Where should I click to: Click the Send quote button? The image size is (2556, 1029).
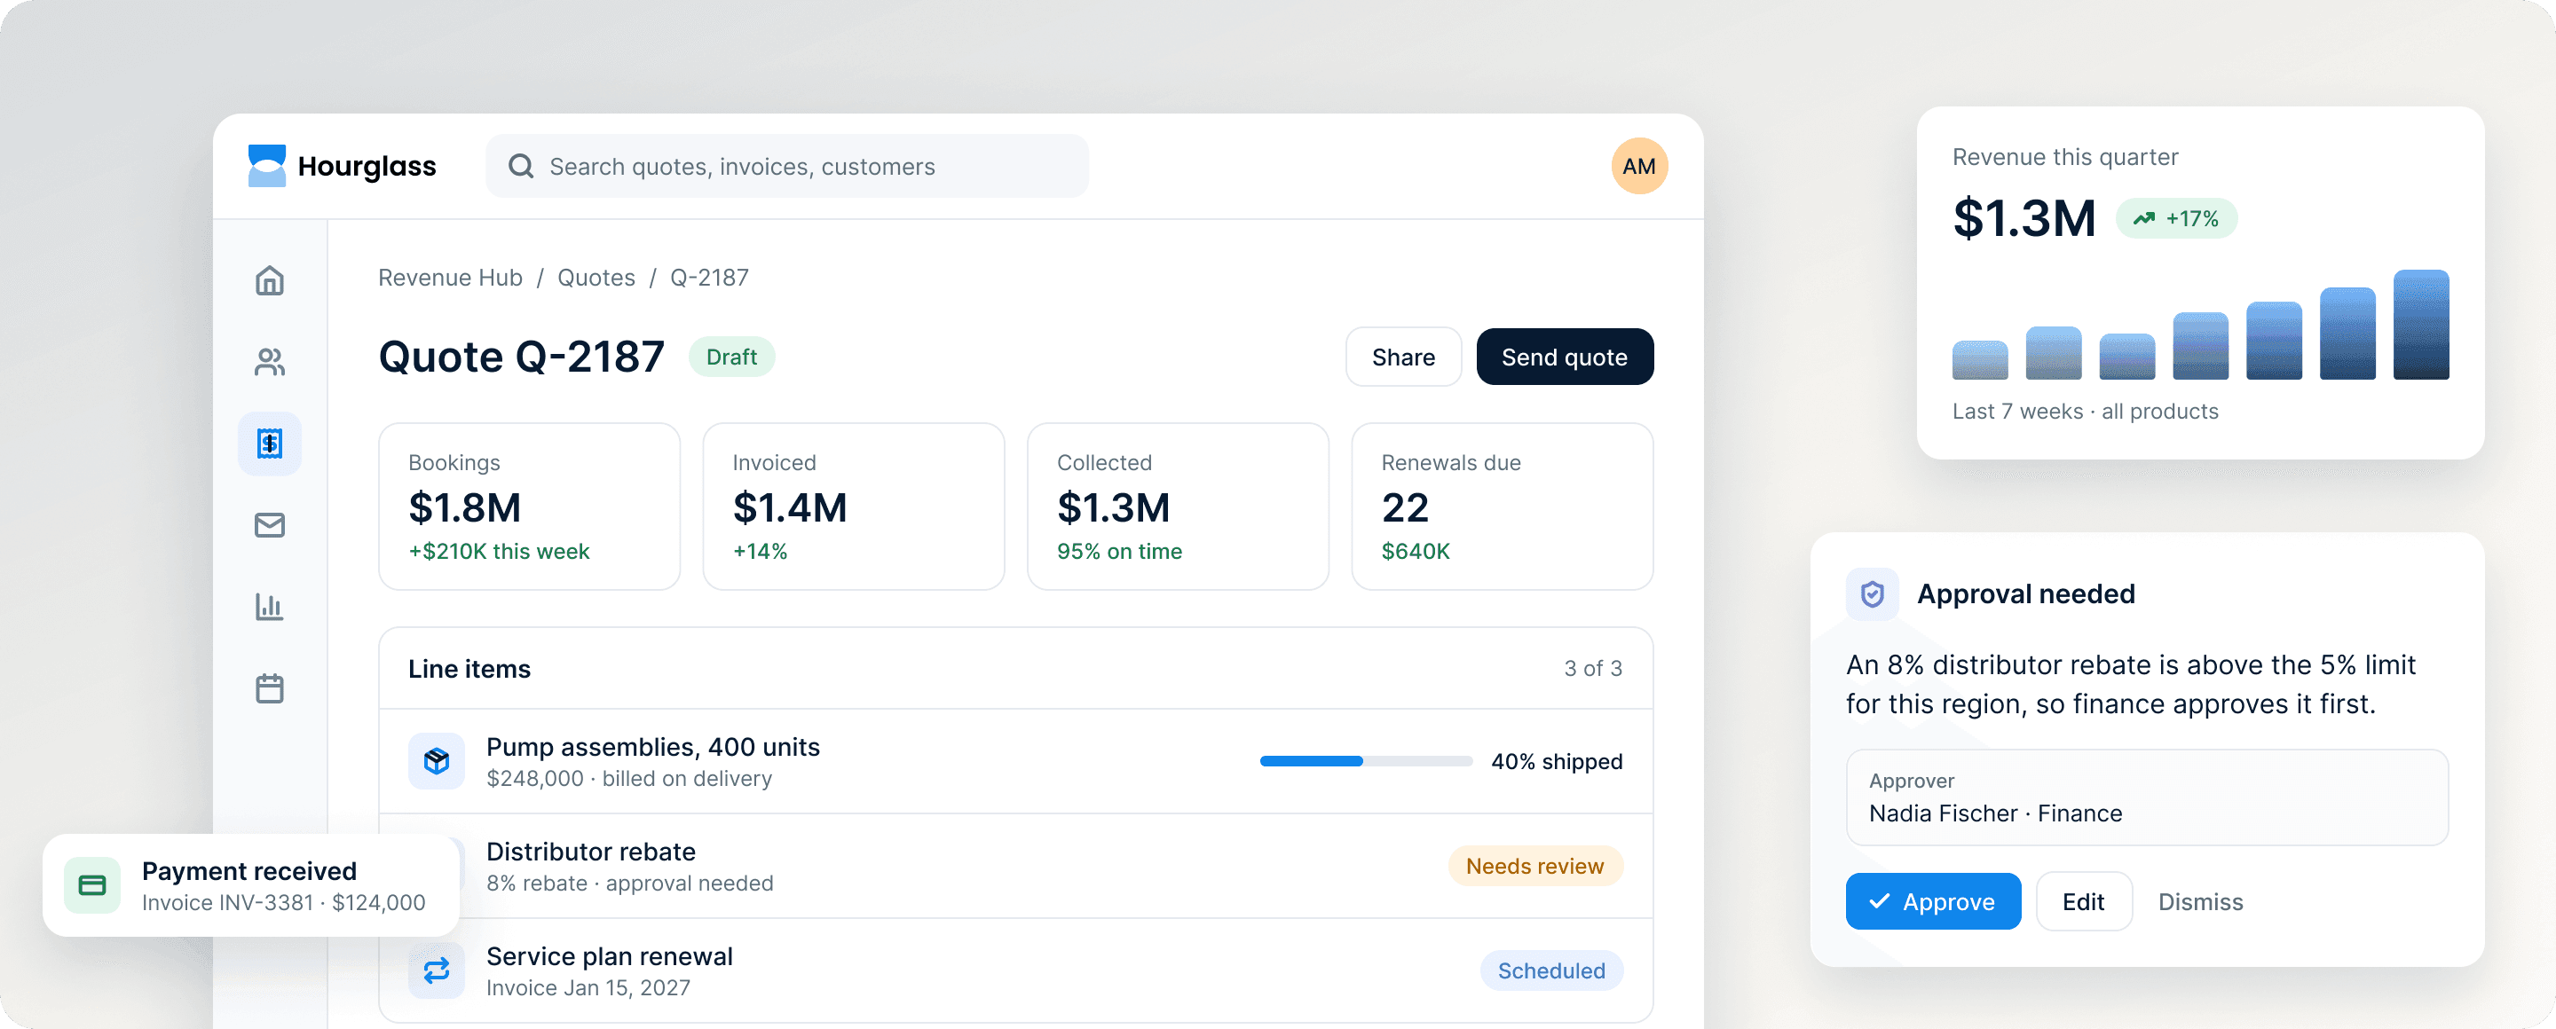pyautogui.click(x=1564, y=357)
